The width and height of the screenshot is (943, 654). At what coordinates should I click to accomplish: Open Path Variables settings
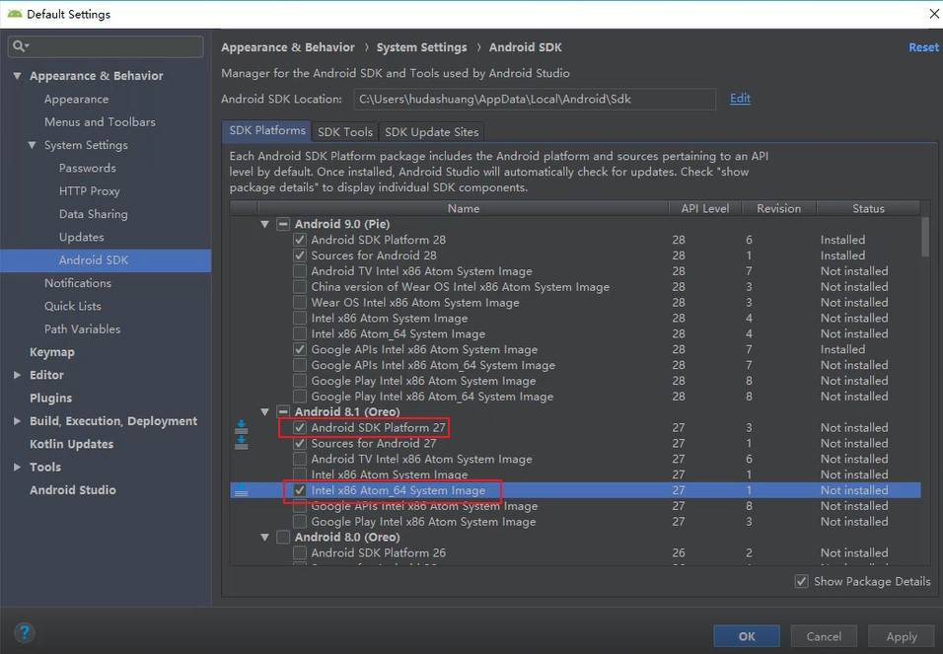click(x=83, y=329)
